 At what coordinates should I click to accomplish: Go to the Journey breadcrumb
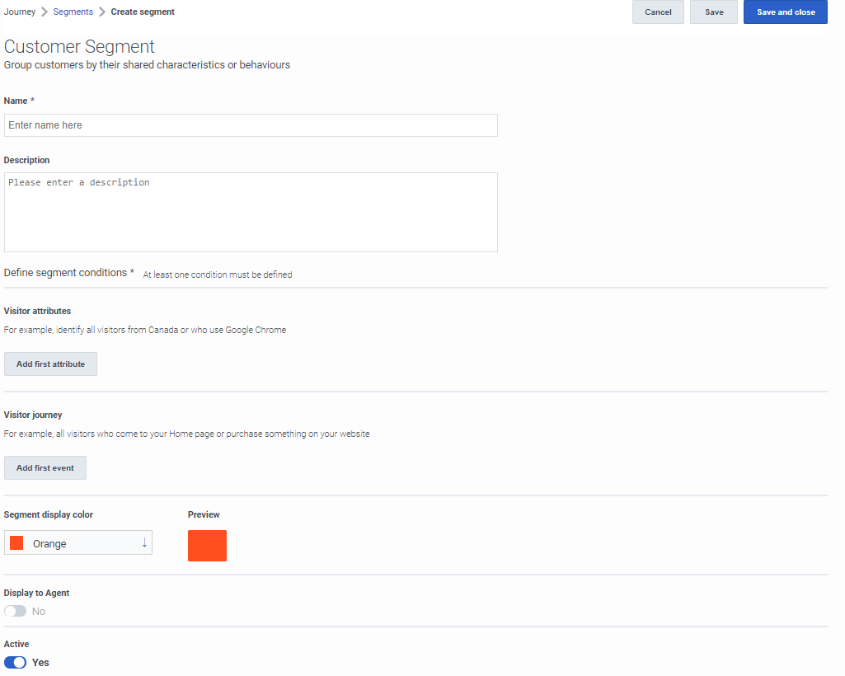coord(20,12)
